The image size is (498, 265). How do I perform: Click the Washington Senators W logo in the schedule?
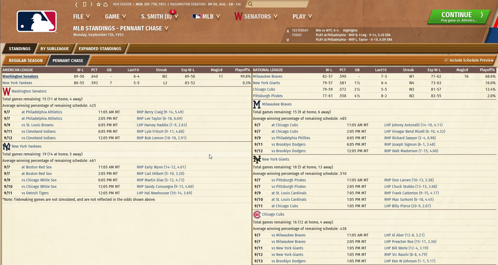click(6, 91)
